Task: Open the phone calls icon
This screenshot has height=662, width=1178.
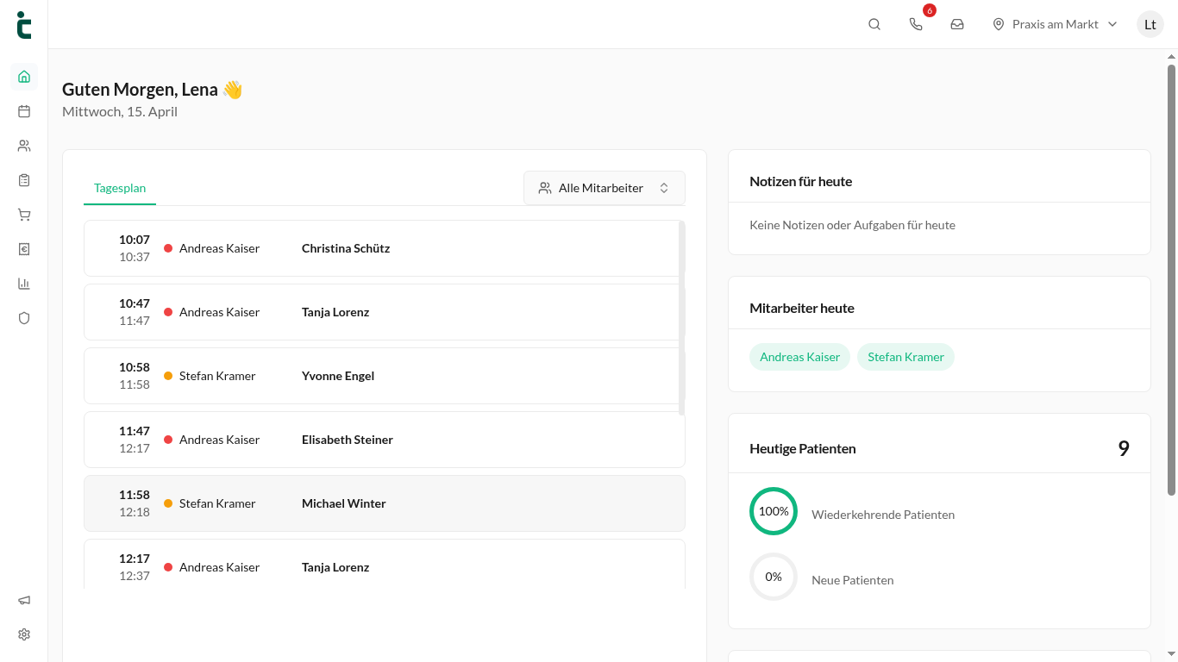Action: (916, 24)
